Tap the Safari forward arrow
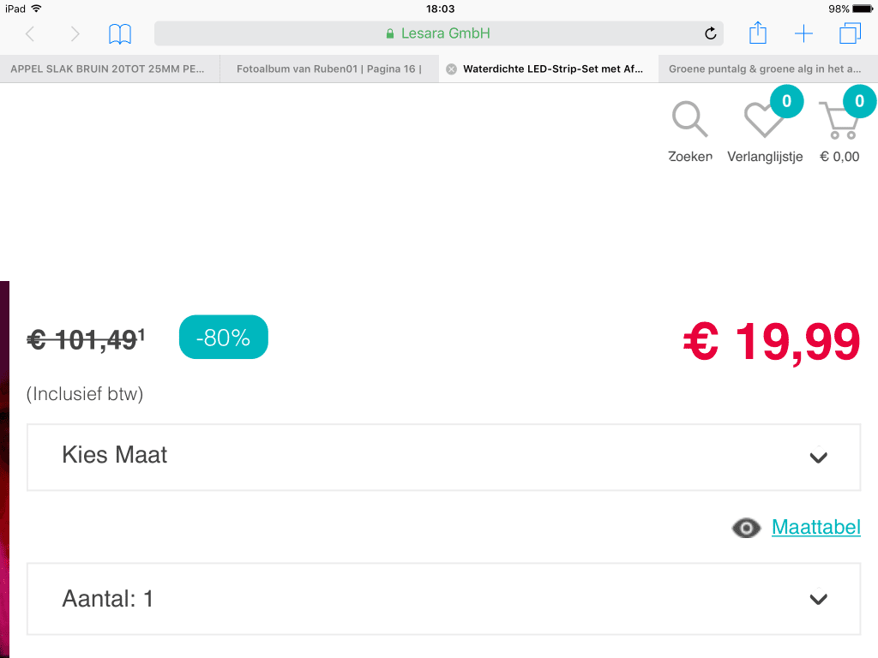The width and height of the screenshot is (878, 658). click(75, 34)
